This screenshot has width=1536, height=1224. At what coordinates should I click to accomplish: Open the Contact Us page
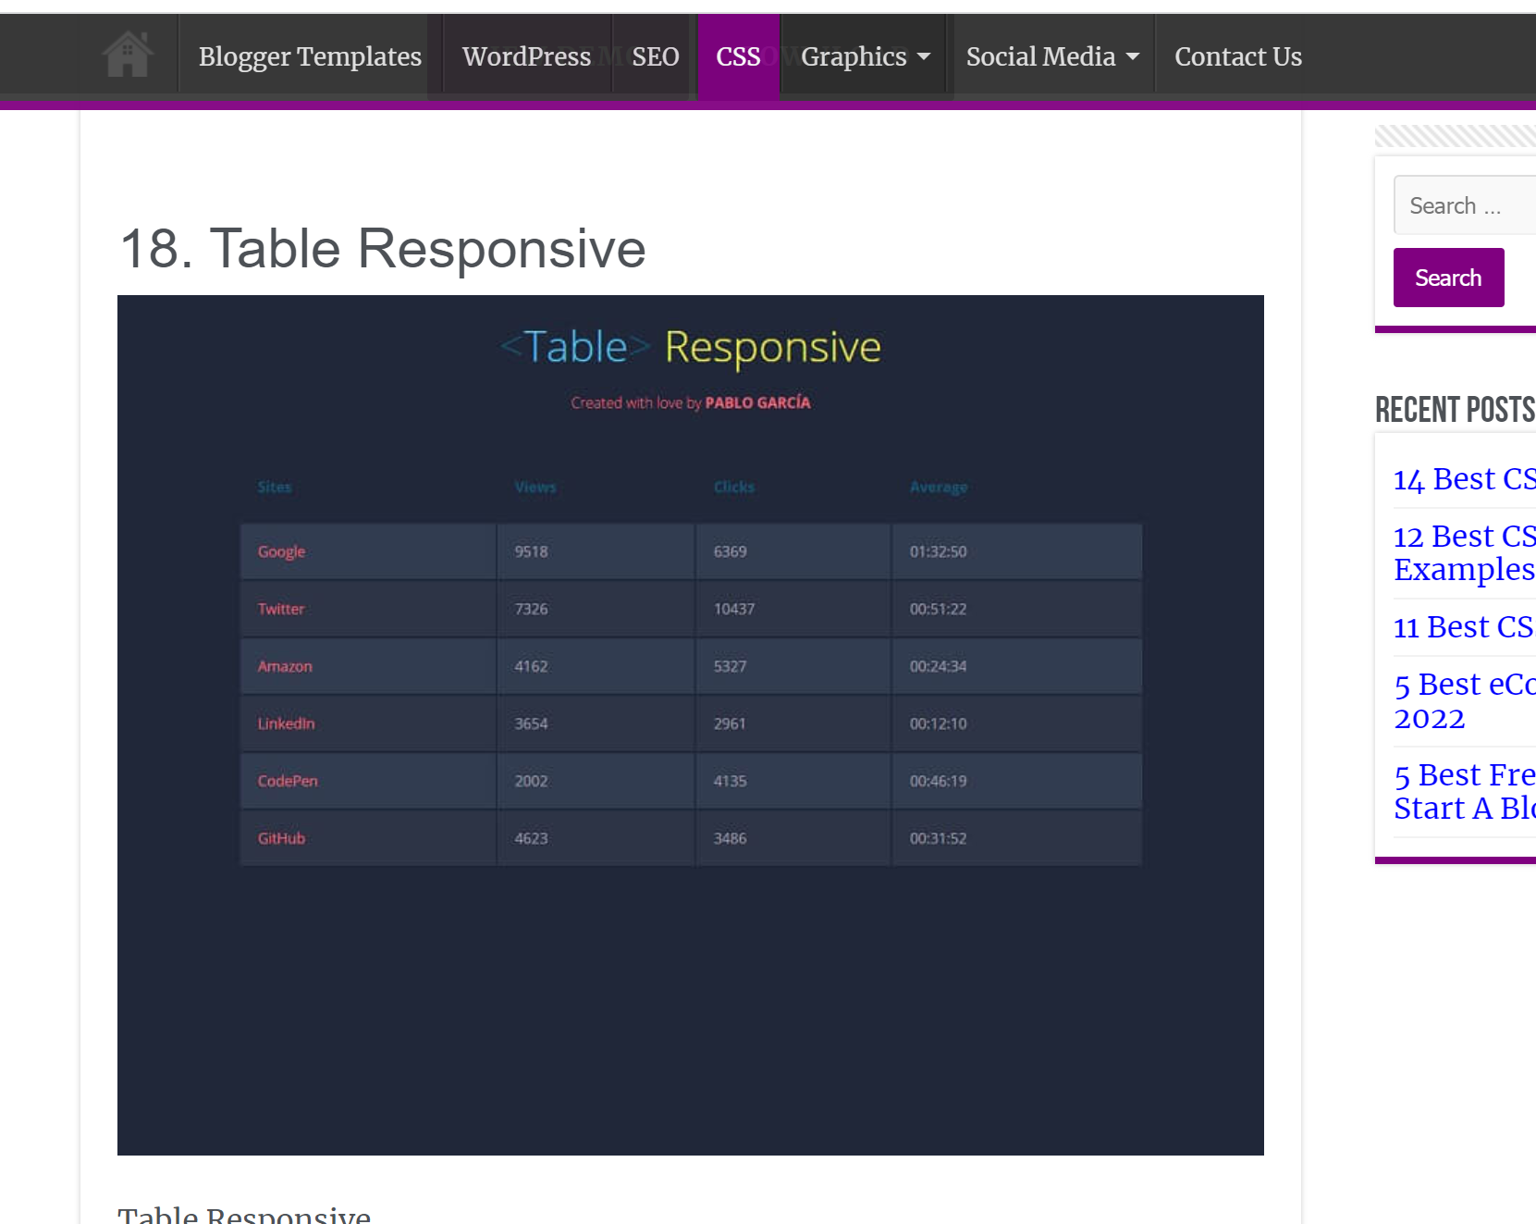click(1237, 56)
